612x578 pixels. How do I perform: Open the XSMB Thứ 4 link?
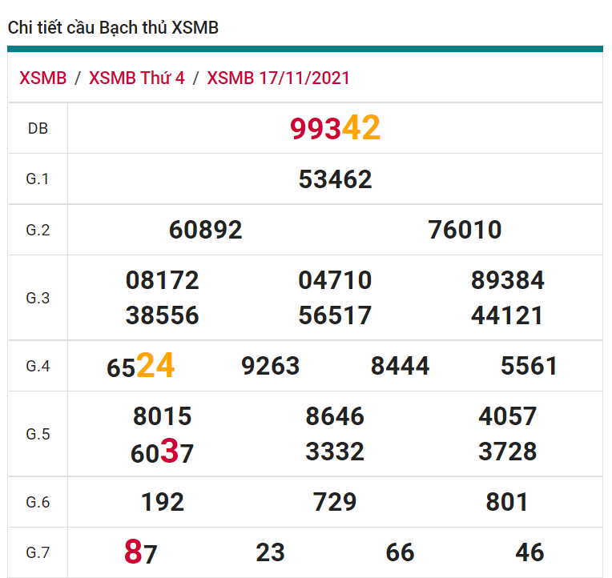pyautogui.click(x=136, y=78)
